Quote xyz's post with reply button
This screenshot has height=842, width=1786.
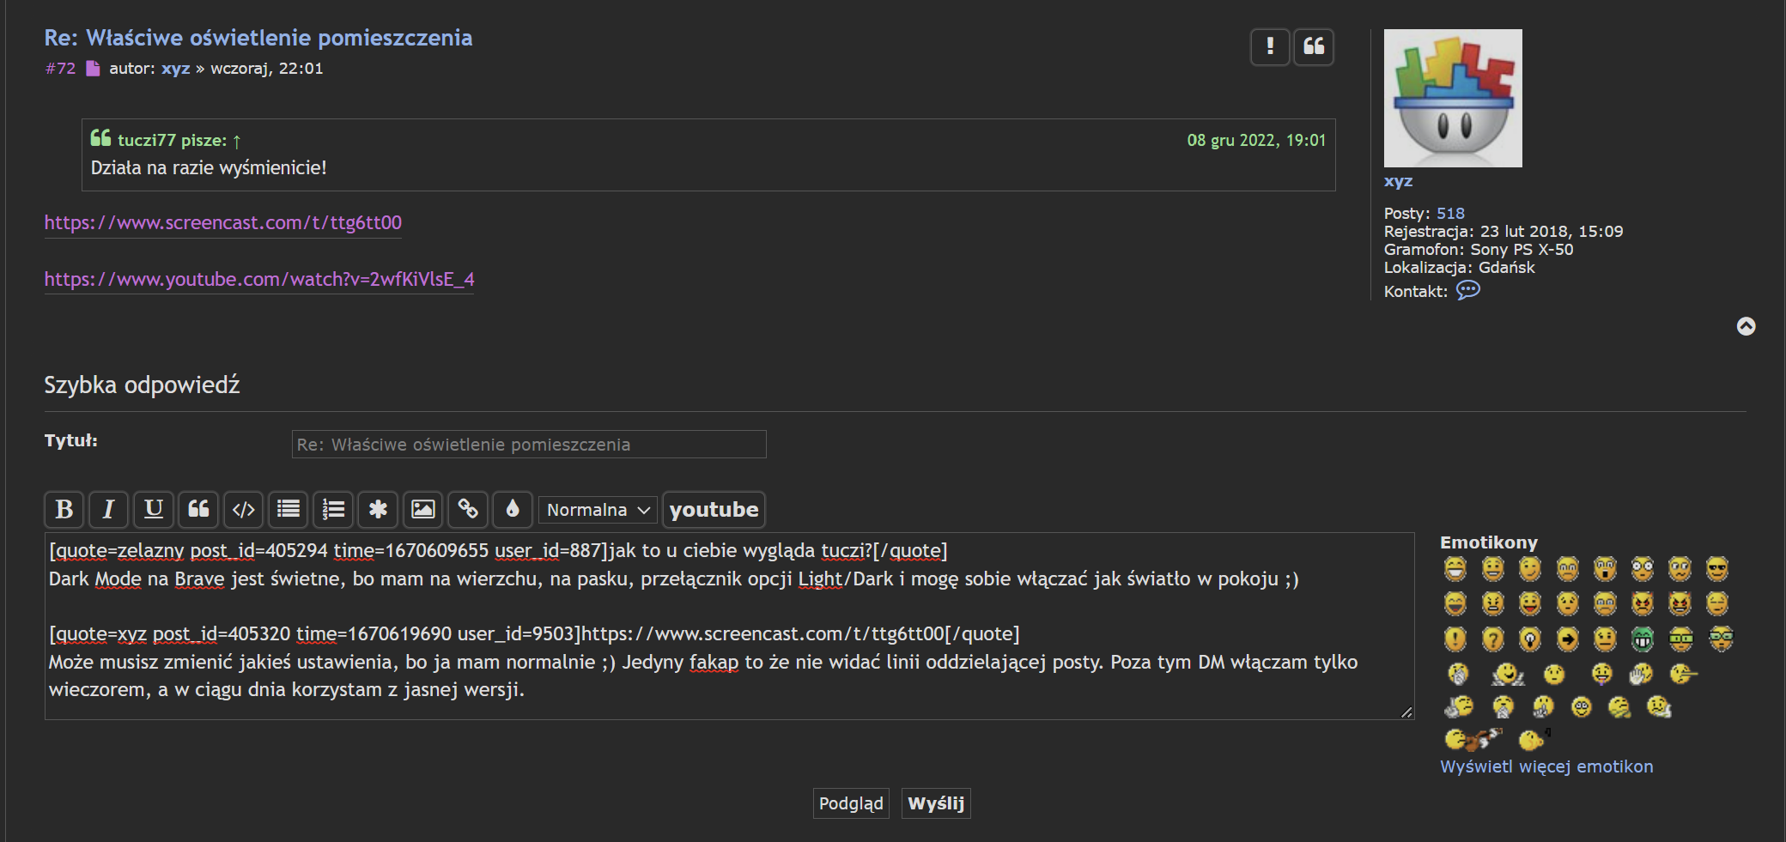[1314, 46]
